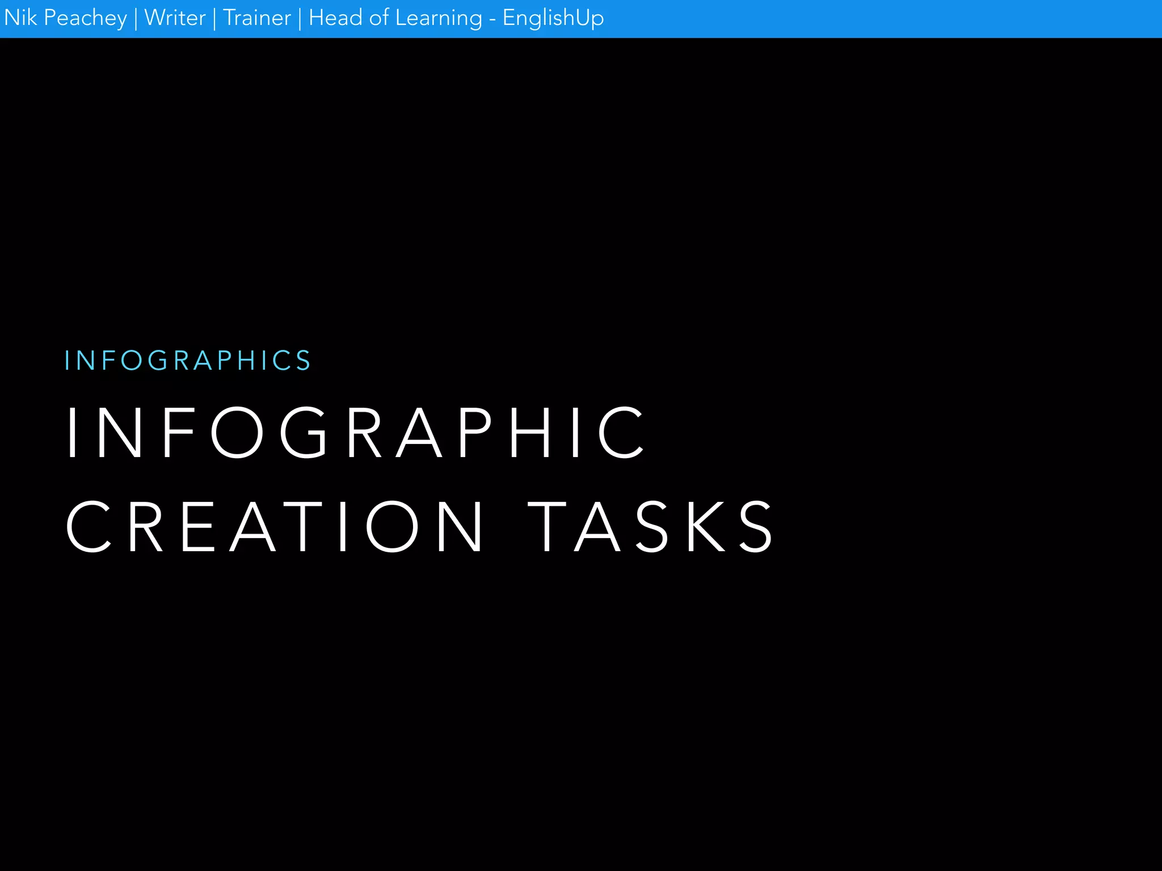Click 'Head of Learning' header text
This screenshot has width=1162, height=871.
click(395, 18)
